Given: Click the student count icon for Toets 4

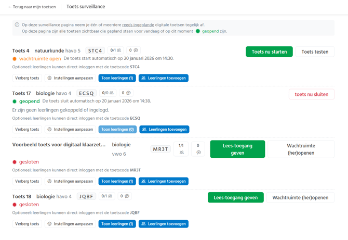Looking at the screenshot, I should tap(119, 50).
